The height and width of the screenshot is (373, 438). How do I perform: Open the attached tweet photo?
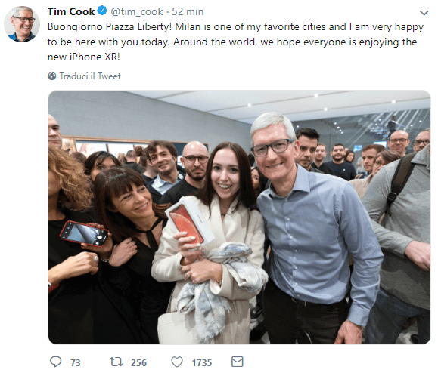[x=239, y=217]
